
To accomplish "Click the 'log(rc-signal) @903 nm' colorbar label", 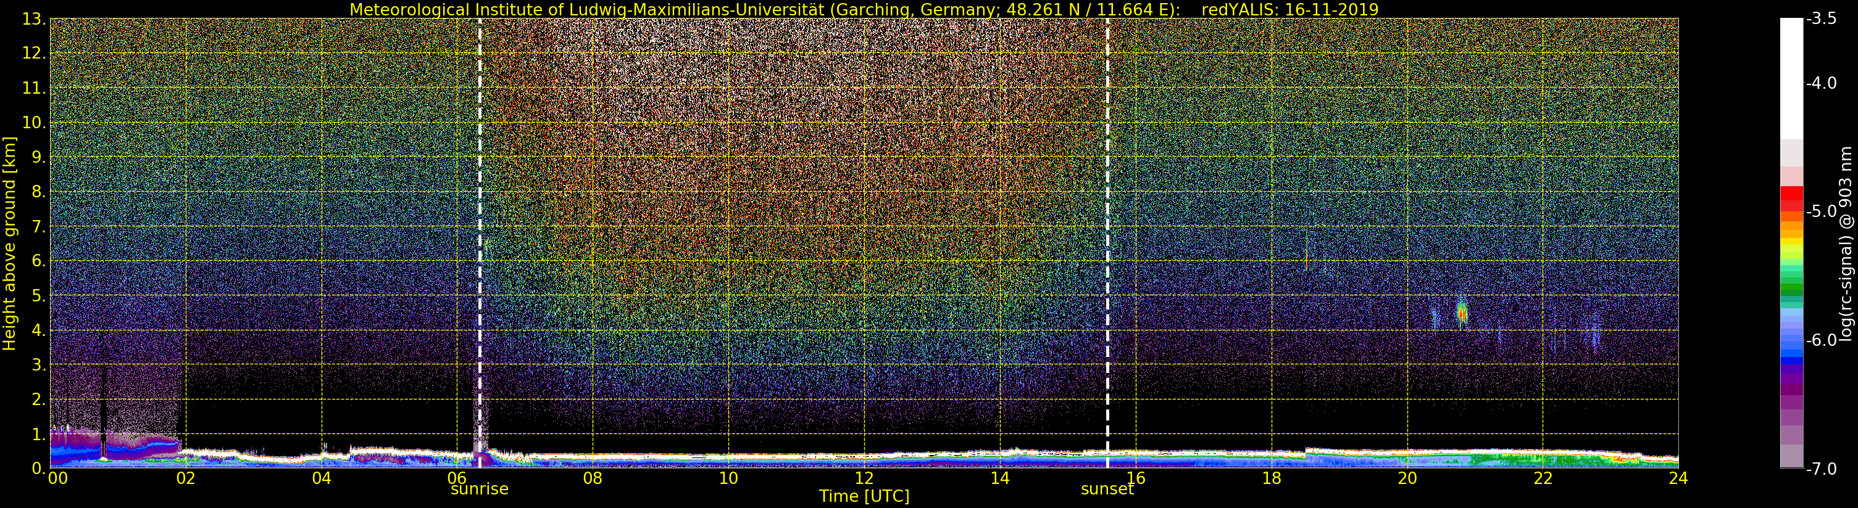I will (1846, 244).
